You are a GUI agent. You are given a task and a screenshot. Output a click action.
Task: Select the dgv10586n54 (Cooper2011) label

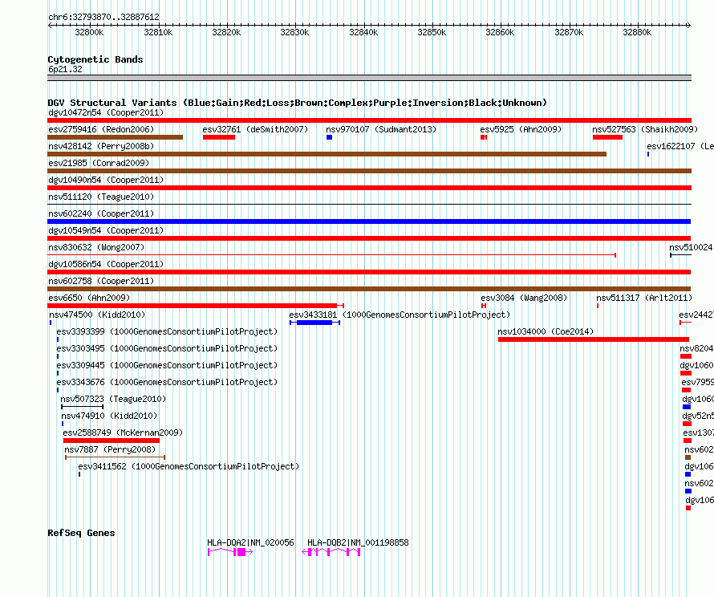(x=106, y=264)
